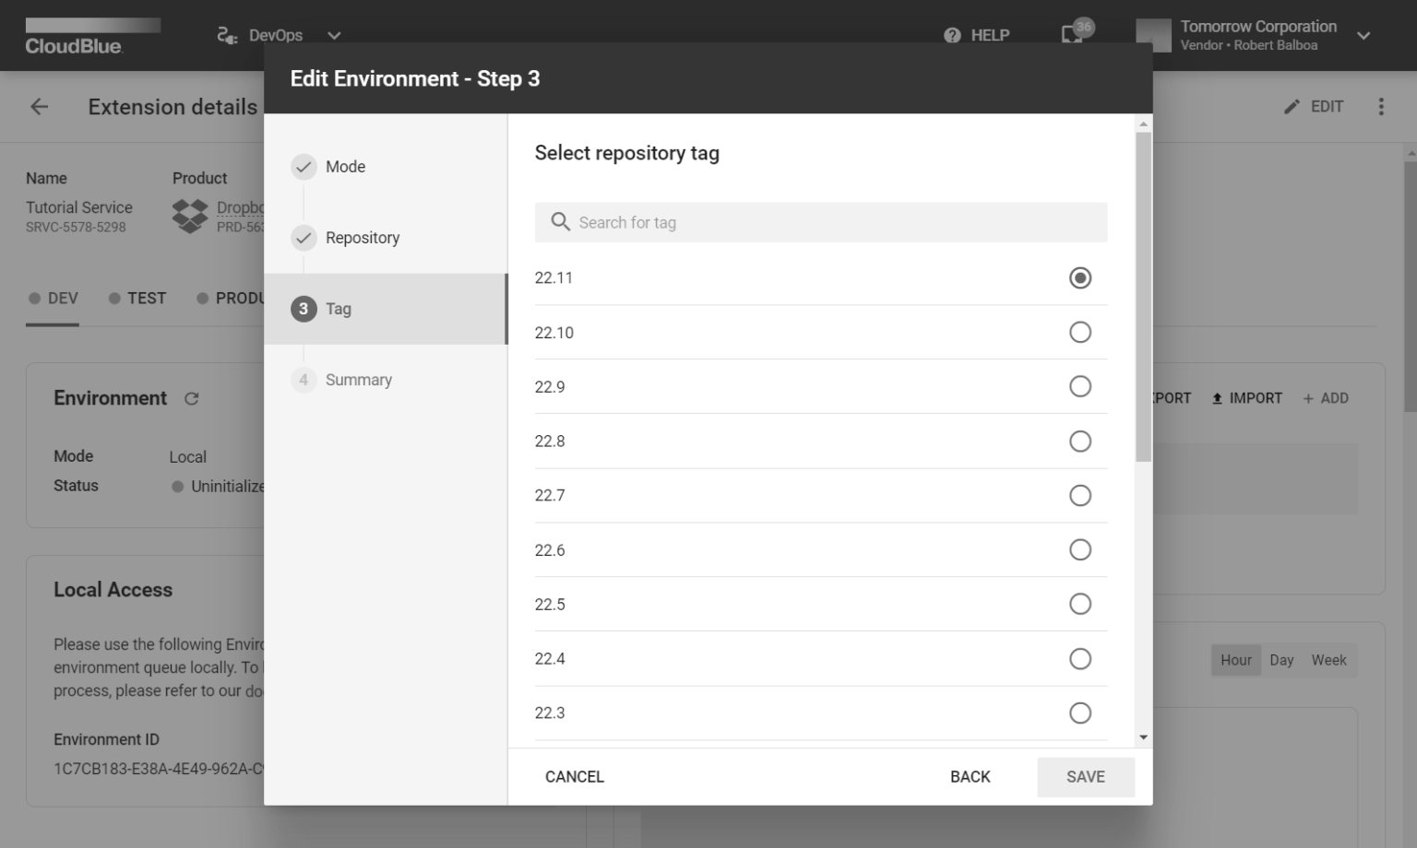1417x848 pixels.
Task: Click the Search for tag field
Action: click(x=820, y=222)
